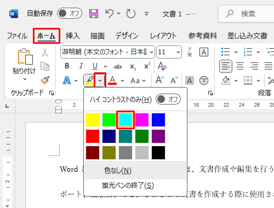Viewport: 274px width, 208px height.
Task: Click the text effects blue A icon
Action: 67,80
